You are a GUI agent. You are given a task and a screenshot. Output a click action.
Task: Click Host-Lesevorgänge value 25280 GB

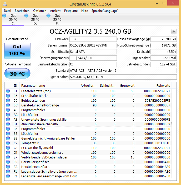point(164,39)
